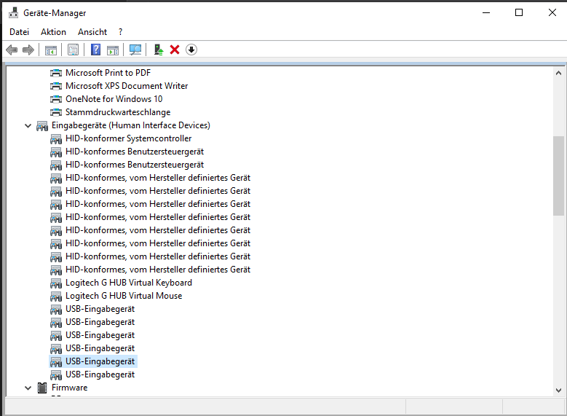Open the ? help menu
This screenshot has width=567, height=416.
point(120,32)
